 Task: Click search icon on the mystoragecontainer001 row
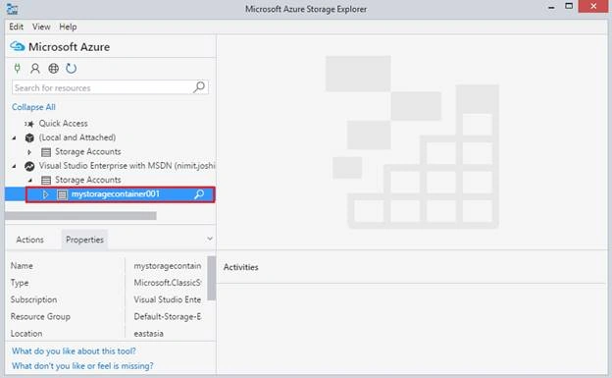[199, 194]
